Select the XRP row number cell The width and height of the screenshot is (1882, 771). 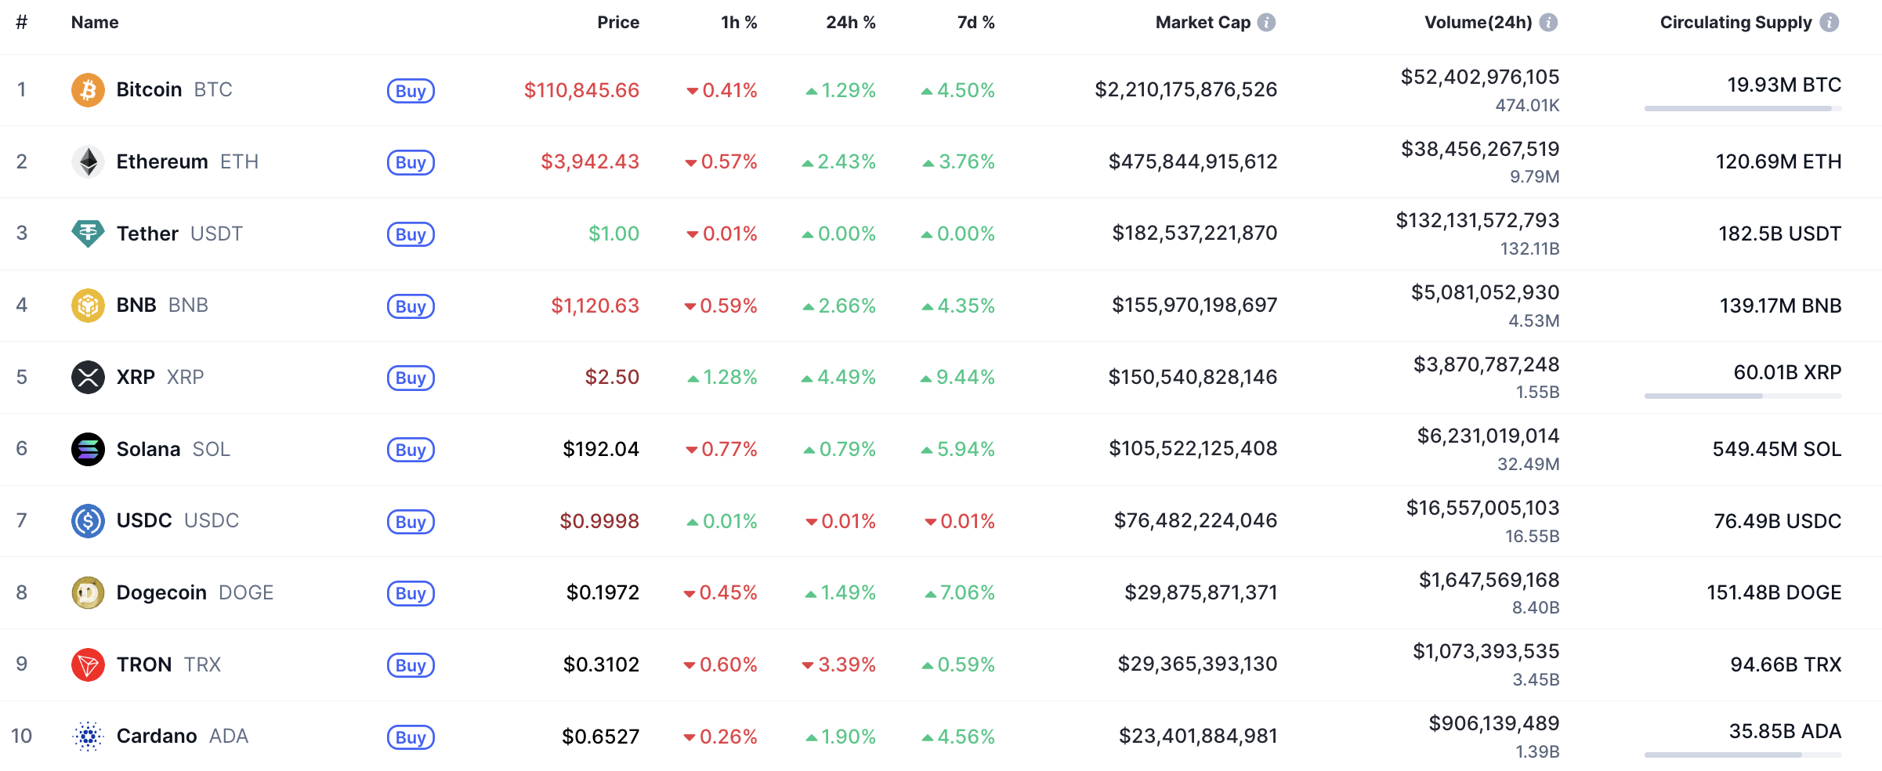(22, 377)
